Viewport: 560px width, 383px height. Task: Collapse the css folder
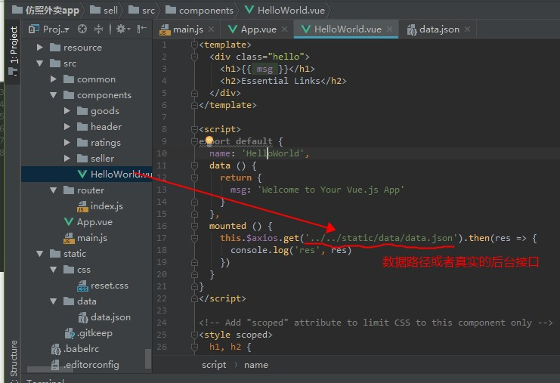[x=53, y=270]
